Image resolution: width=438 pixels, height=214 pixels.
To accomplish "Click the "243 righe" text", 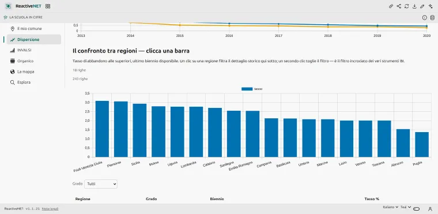I will (x=80, y=79).
